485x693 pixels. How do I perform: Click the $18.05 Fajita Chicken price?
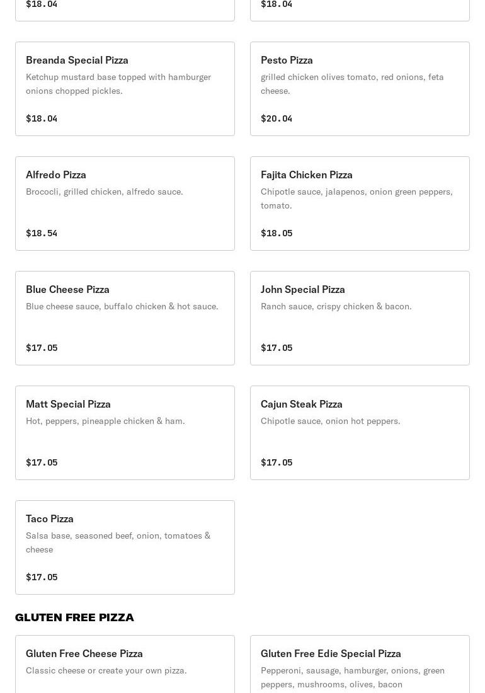277,233
